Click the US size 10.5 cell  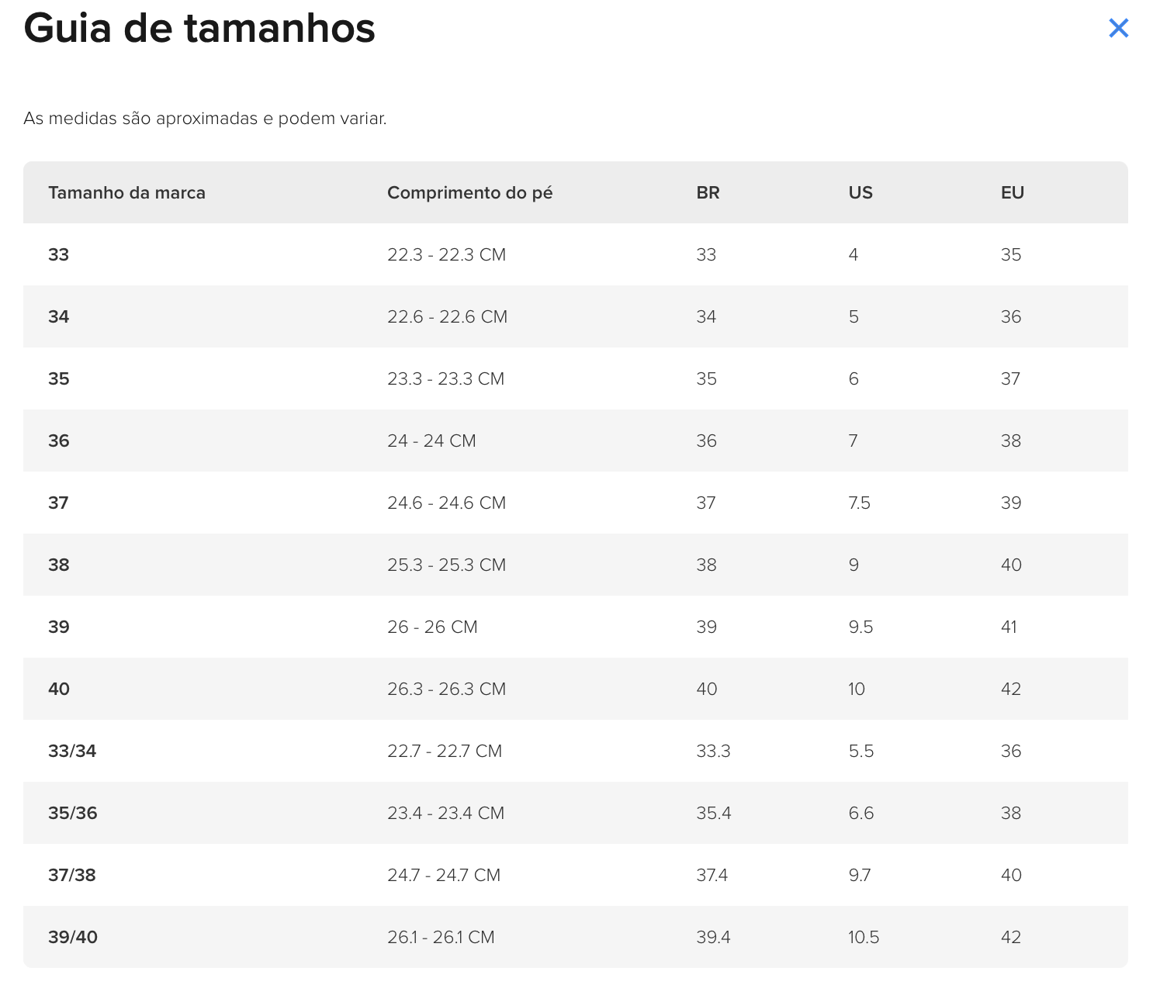click(863, 937)
